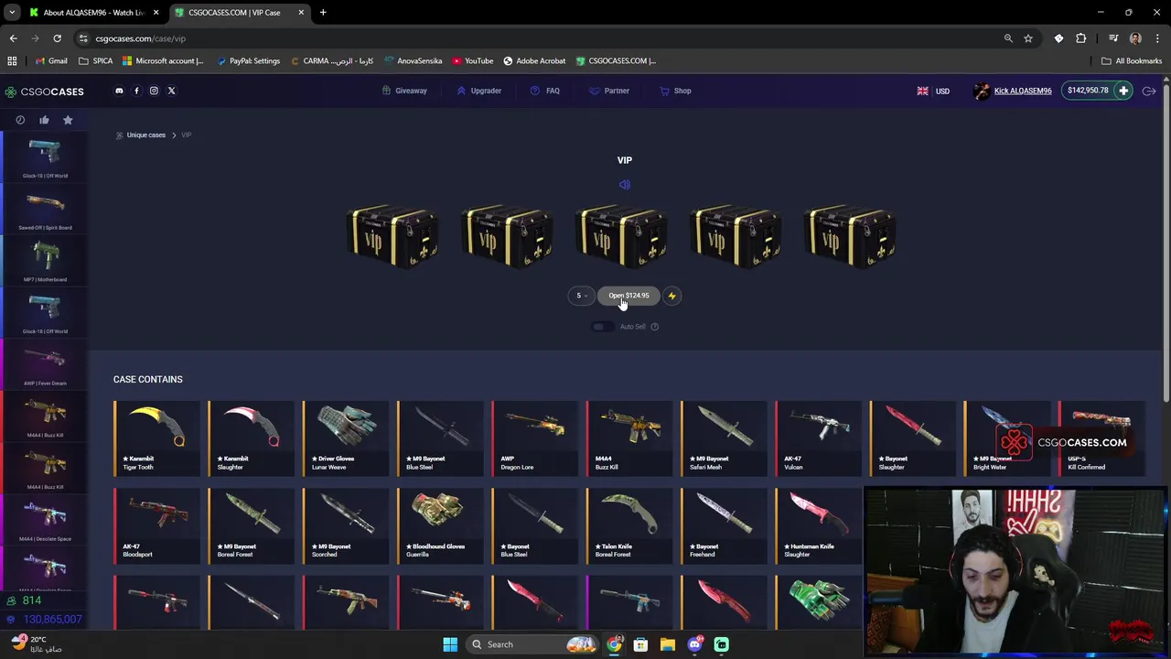The width and height of the screenshot is (1171, 659).
Task: Select the Driver Gloves Lunar Weave item
Action: point(346,438)
